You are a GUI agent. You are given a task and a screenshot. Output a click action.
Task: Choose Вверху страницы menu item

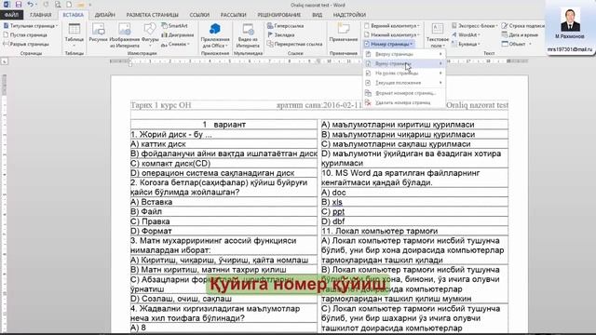click(404, 54)
